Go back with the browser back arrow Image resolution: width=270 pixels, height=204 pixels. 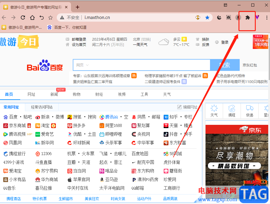pyautogui.click(x=4, y=17)
